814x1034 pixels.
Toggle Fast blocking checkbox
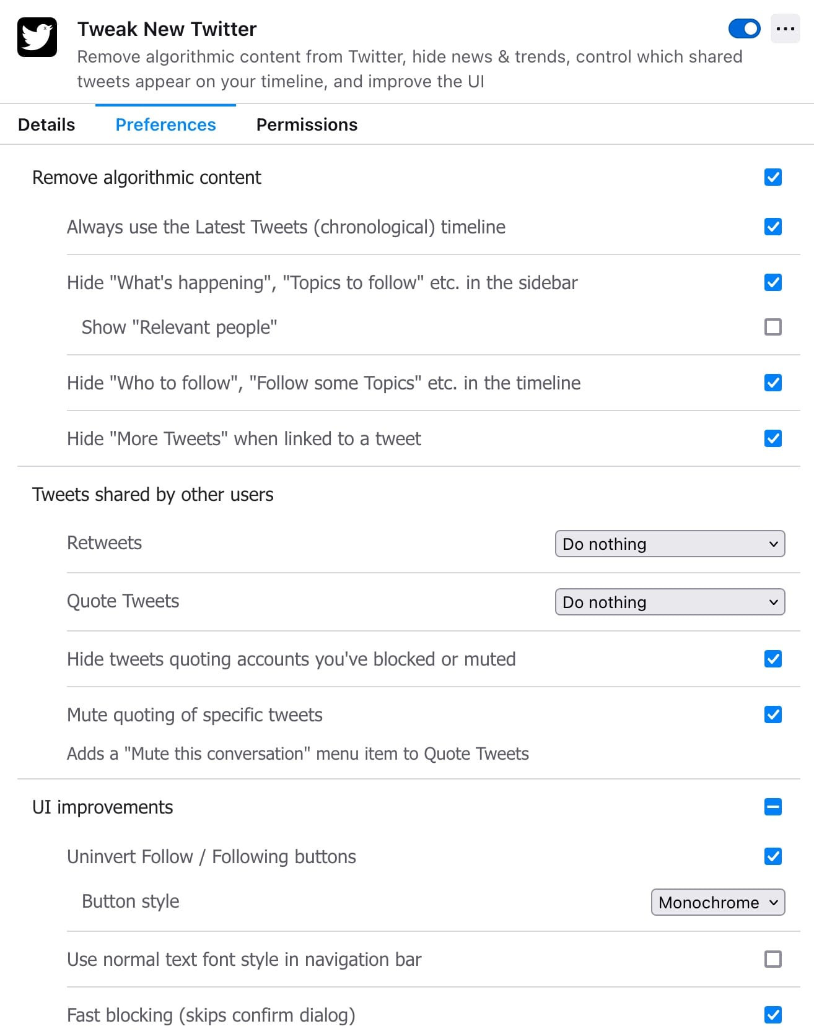tap(772, 1015)
